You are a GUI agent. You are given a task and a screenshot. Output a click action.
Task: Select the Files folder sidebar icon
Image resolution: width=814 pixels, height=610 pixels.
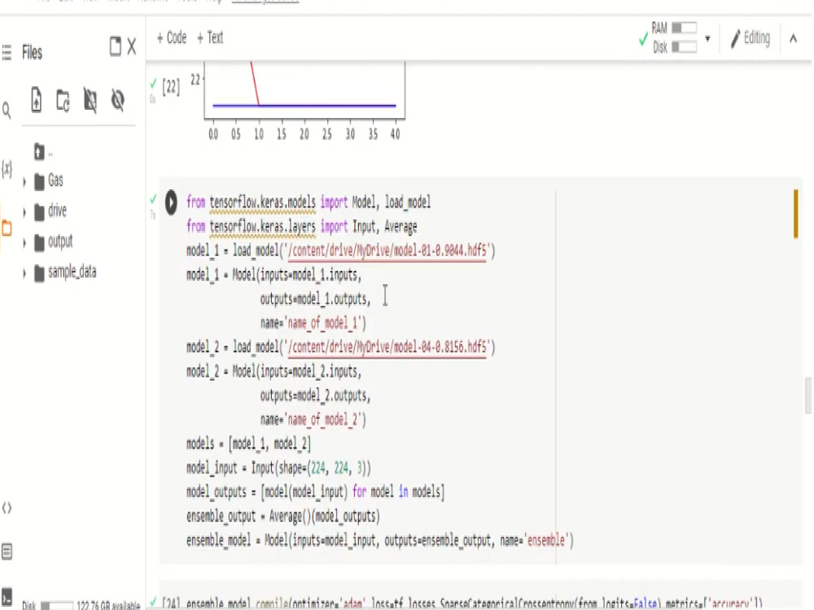click(7, 229)
